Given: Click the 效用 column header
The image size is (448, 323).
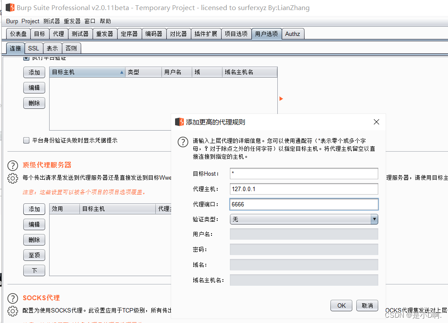Looking at the screenshot, I should (x=65, y=209).
